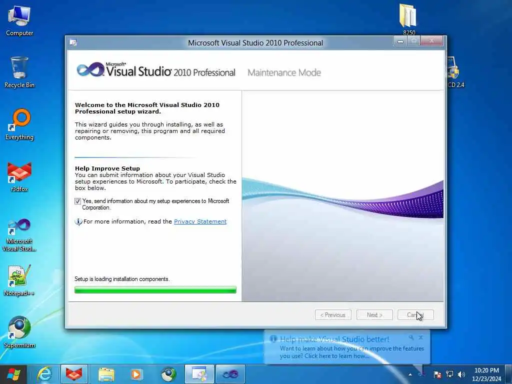Open the volume speaker tray icon
This screenshot has height=384, width=512.
pyautogui.click(x=461, y=374)
